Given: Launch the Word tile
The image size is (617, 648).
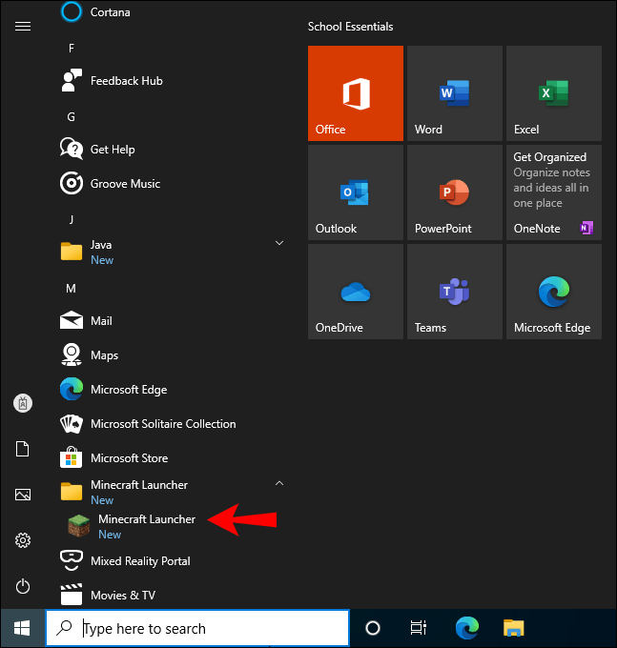Looking at the screenshot, I should pyautogui.click(x=455, y=93).
